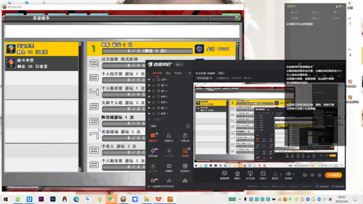Toggle visibility of the 截屏1 source
363x204 pixels.
[149, 114]
